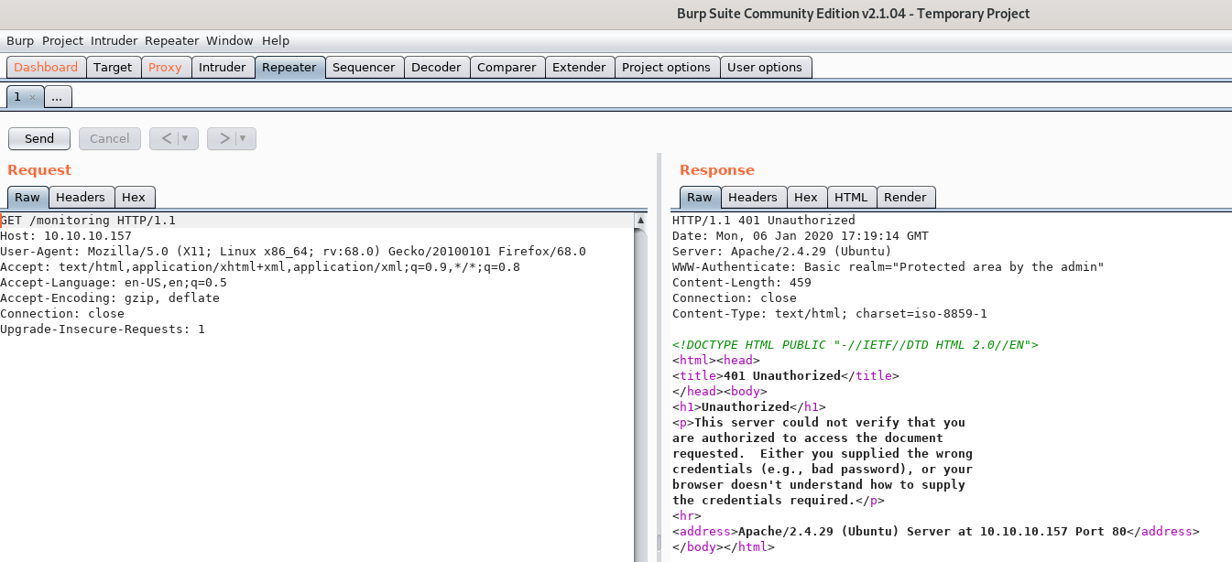Open the Intruder menu in menu bar

[x=114, y=40]
